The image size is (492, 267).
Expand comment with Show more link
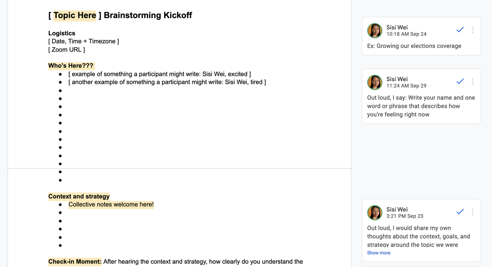click(378, 253)
